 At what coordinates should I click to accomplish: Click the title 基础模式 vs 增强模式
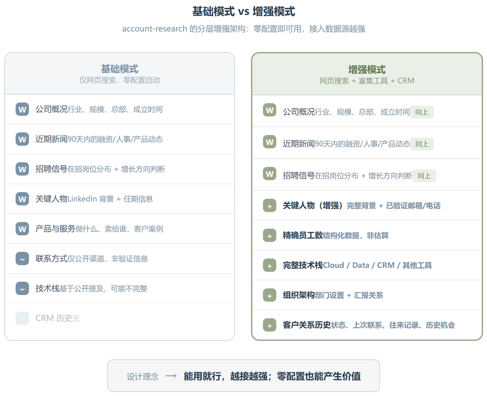[243, 12]
